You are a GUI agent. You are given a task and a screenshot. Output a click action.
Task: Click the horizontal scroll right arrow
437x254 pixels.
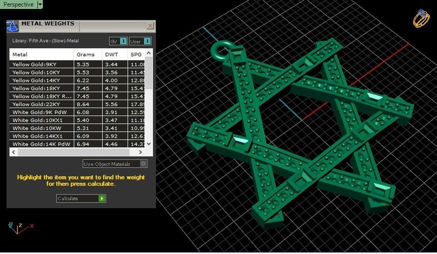[x=141, y=152]
